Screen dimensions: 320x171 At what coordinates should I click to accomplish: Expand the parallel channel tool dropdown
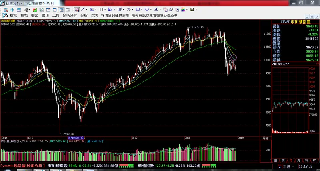pos(132,9)
